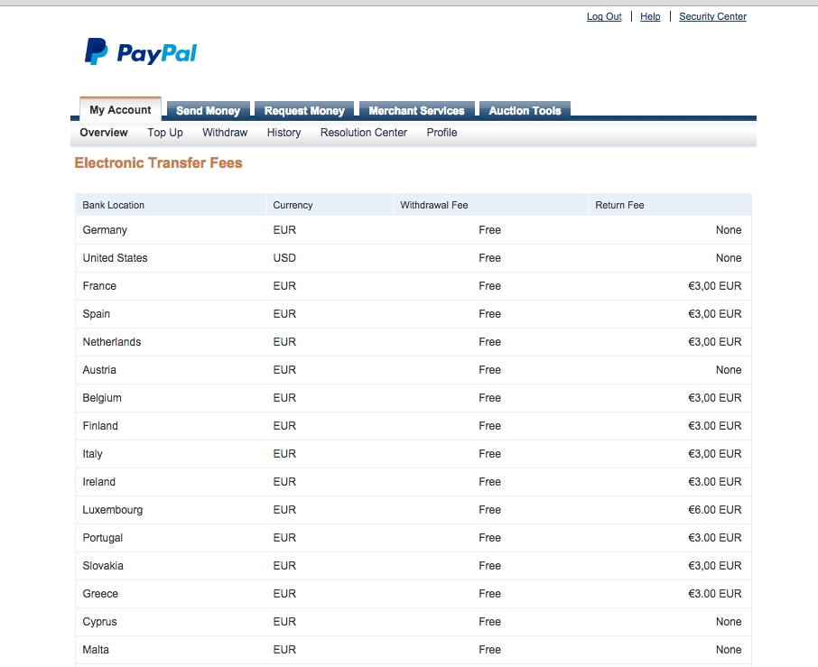The image size is (818, 667).
Task: Click France's €3,00 EUR return fee
Action: click(715, 286)
